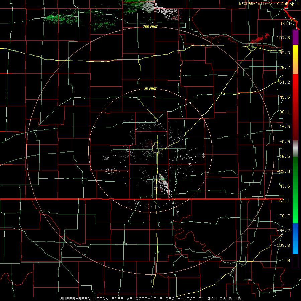Viewport: 301px width, 301px height.
Task: Click the green segment of velocity color bar
Action: tap(295, 190)
